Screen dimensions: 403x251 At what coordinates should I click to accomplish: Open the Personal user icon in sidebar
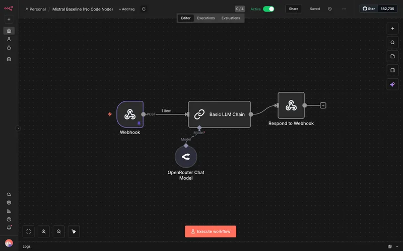click(9, 39)
